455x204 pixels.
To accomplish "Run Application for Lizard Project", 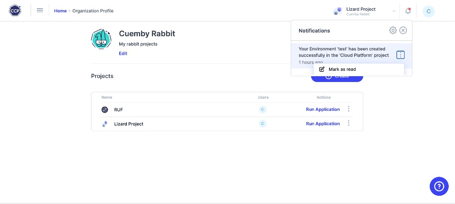I will 323,124.
